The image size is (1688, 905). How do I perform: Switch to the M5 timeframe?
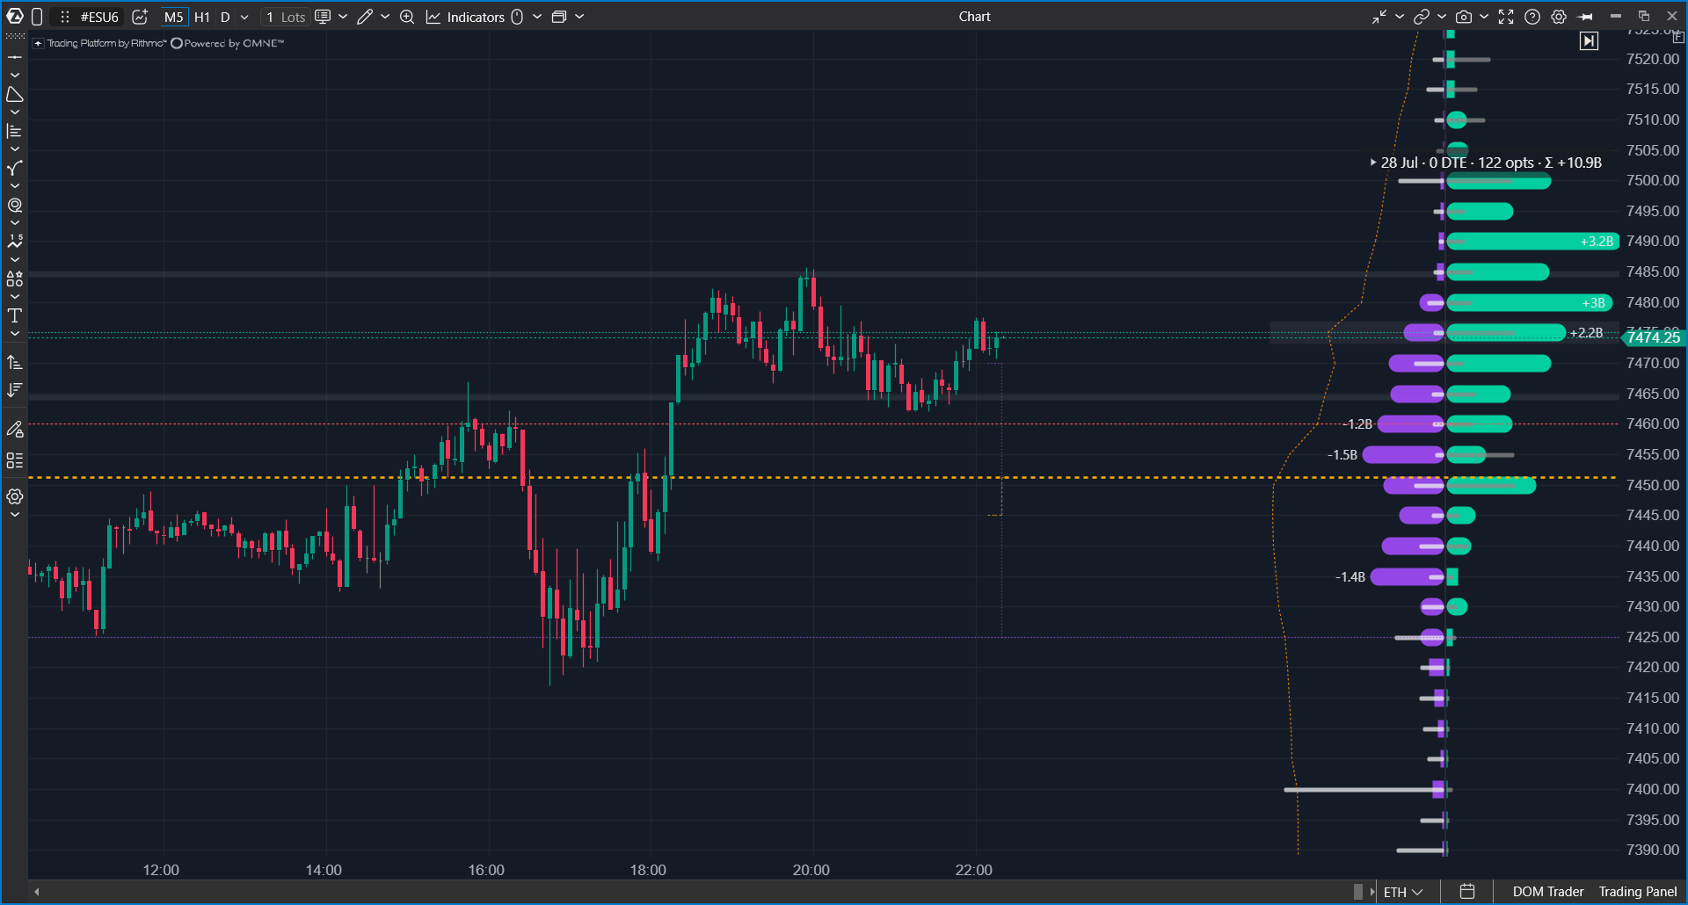173,17
